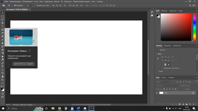Select the Hand tool
The height and width of the screenshot is (111, 198).
click(x=2, y=76)
